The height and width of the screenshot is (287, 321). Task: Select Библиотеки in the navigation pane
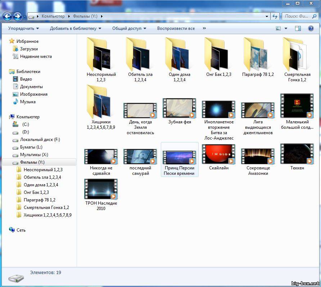tap(28, 72)
